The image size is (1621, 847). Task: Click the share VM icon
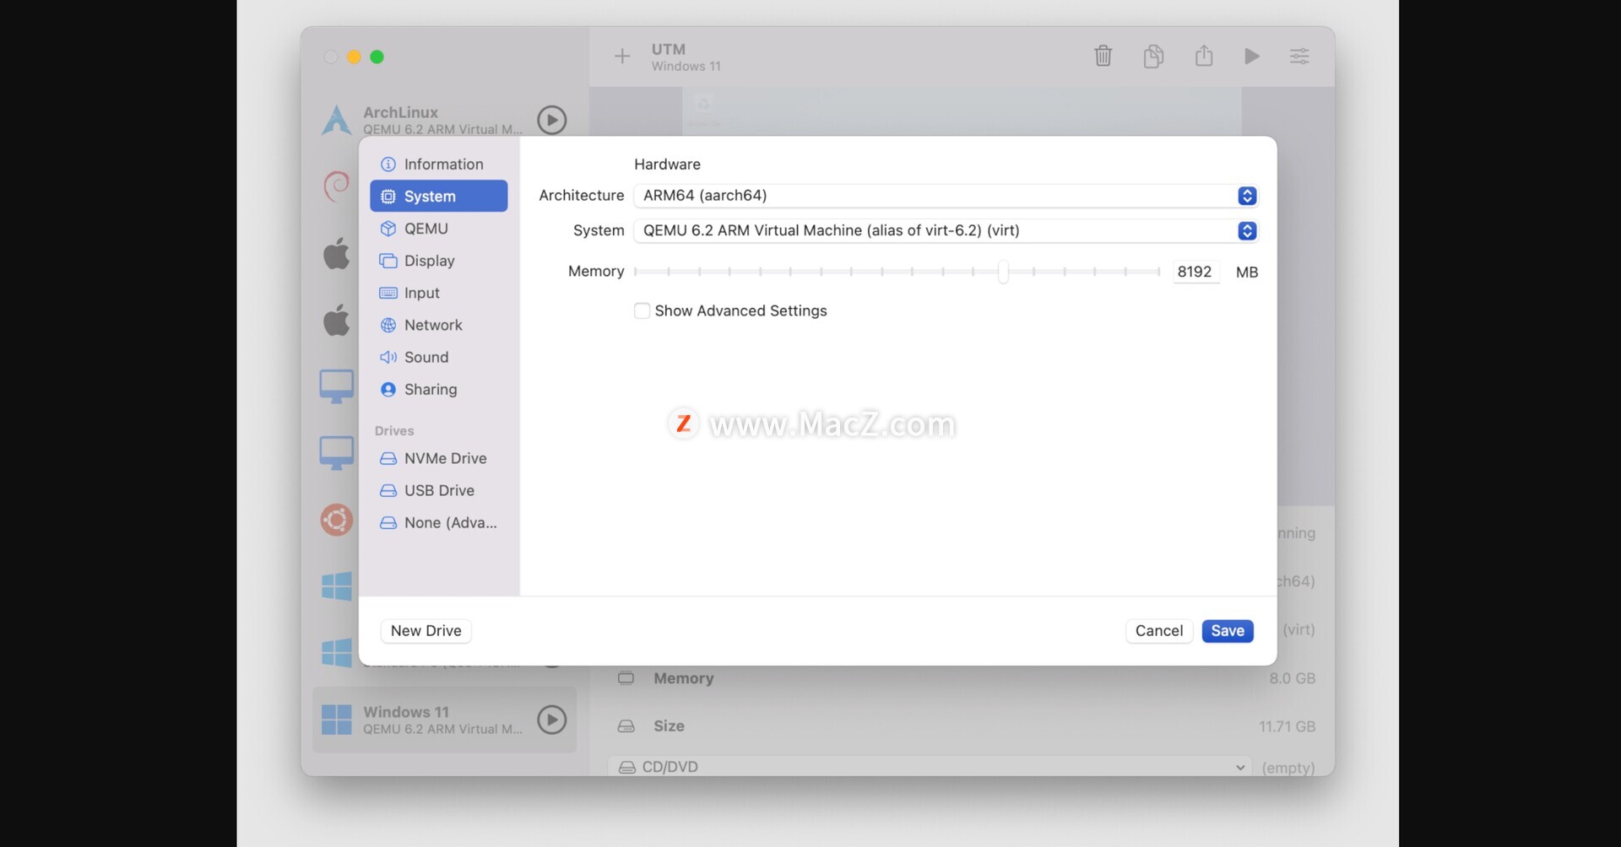click(1204, 57)
